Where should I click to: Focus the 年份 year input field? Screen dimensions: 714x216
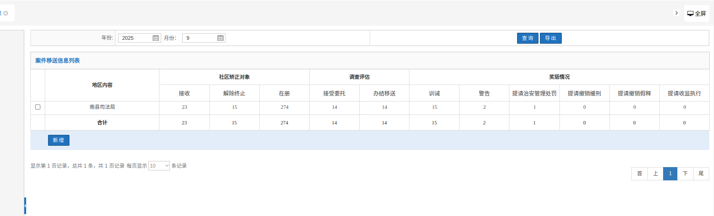point(136,38)
